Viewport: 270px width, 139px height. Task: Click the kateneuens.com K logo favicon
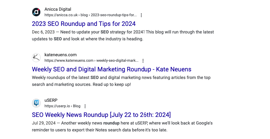click(x=36, y=58)
